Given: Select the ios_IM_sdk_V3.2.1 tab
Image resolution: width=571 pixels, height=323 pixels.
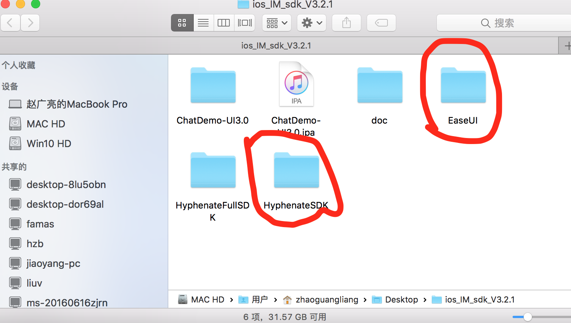Looking at the screenshot, I should point(276,46).
